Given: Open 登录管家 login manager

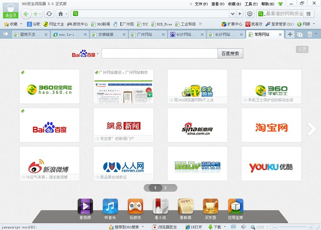Looking at the screenshot, I should (279, 24).
